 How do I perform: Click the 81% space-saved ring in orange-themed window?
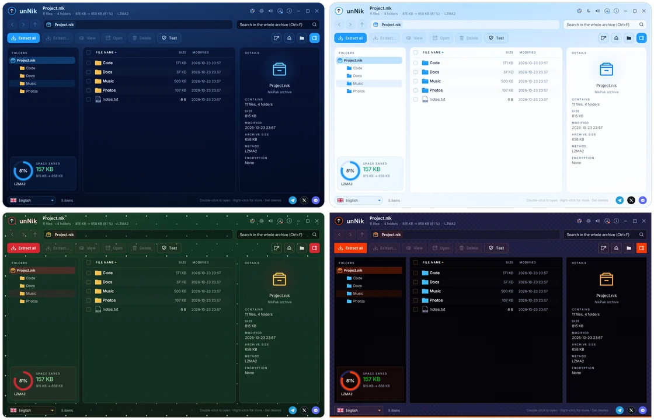pos(350,381)
